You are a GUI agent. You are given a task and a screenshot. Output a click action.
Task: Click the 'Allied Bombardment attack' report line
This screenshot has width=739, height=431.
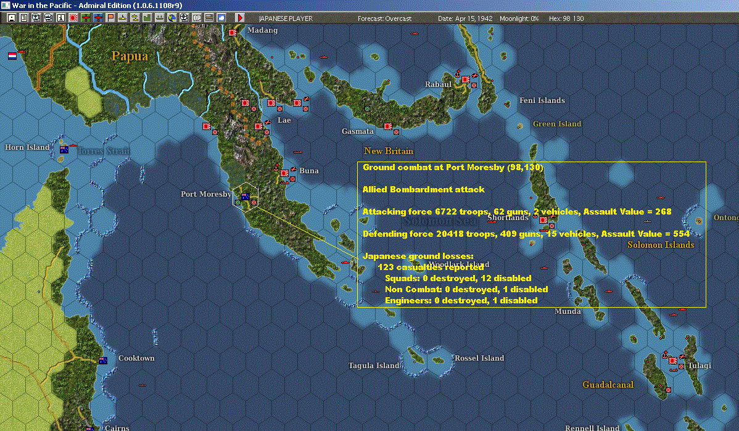[423, 190]
